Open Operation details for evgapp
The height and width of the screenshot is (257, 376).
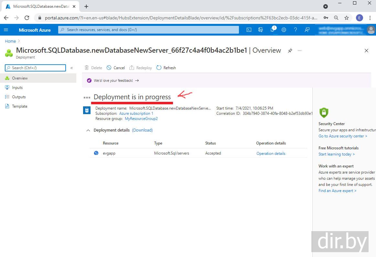click(271, 154)
